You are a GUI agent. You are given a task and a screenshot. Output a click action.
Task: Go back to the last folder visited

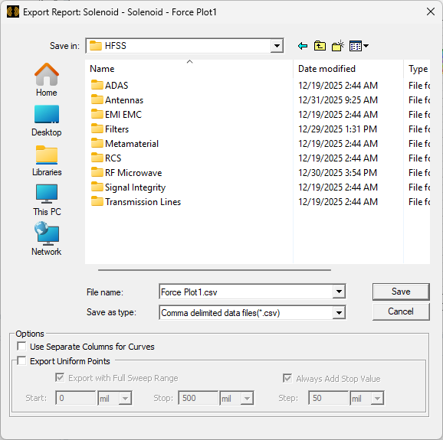pos(303,46)
